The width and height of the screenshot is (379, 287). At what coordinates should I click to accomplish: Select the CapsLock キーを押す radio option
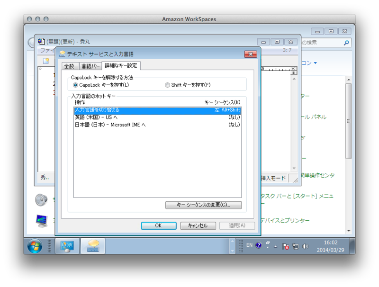point(75,85)
